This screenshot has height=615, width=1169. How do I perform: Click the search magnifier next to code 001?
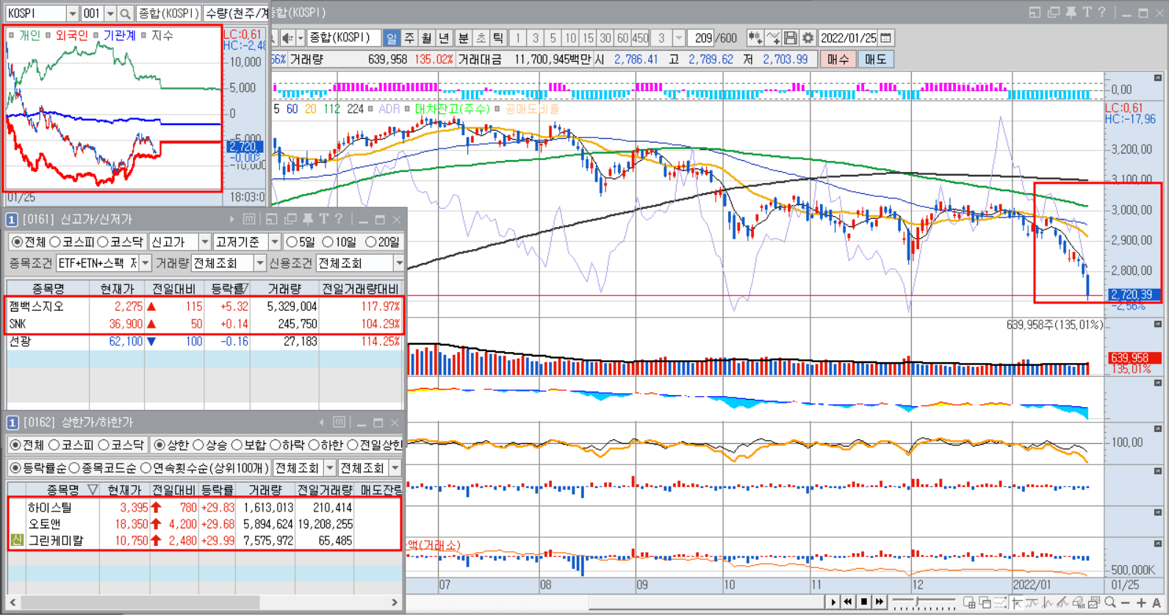[x=126, y=13]
